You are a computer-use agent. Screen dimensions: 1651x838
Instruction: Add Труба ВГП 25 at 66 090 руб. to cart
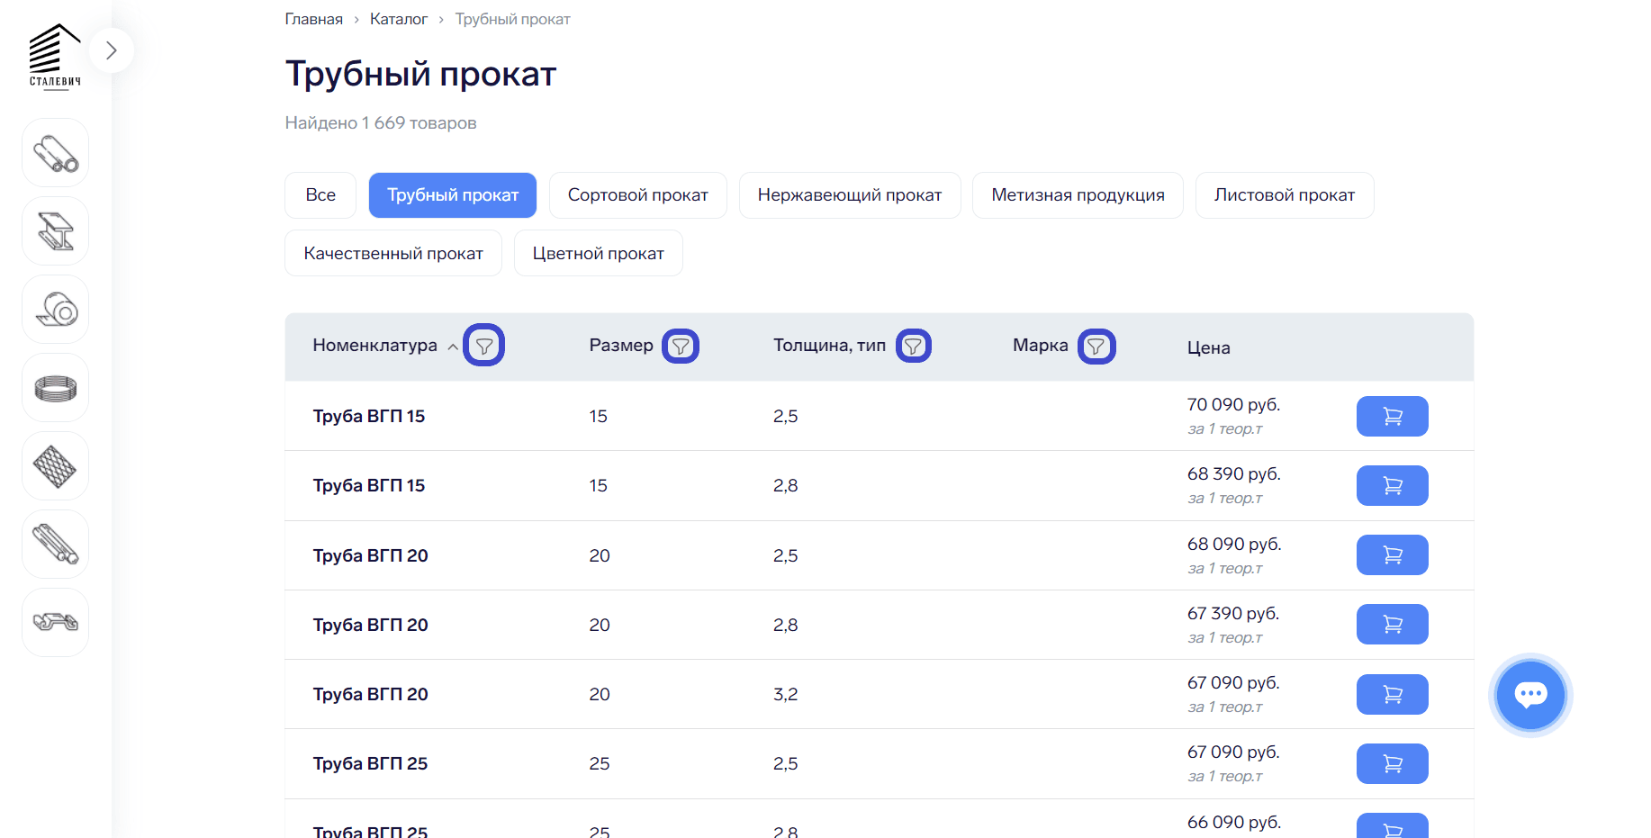[x=1393, y=826]
